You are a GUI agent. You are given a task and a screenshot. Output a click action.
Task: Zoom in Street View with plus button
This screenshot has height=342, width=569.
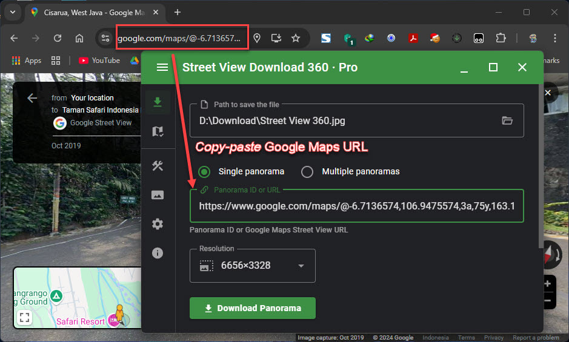point(547,283)
